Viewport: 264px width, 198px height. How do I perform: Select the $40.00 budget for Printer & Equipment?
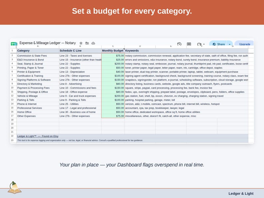[x=113, y=72]
